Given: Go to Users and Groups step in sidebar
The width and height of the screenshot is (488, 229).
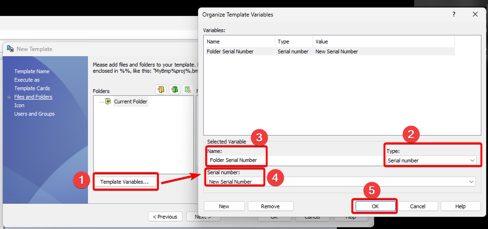Looking at the screenshot, I should tap(34, 114).
